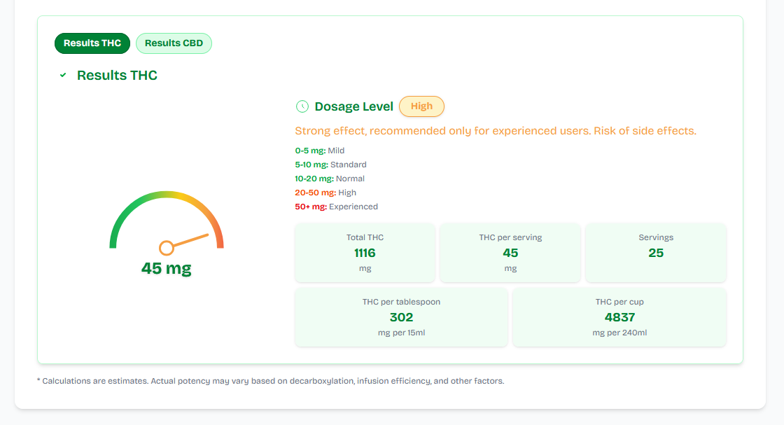Click the 45 mg gauge reading

(166, 268)
